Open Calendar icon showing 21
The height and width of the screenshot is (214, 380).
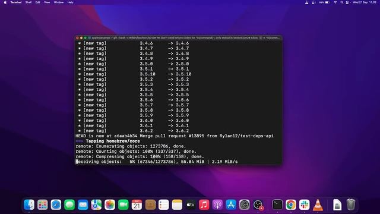pos(137,204)
